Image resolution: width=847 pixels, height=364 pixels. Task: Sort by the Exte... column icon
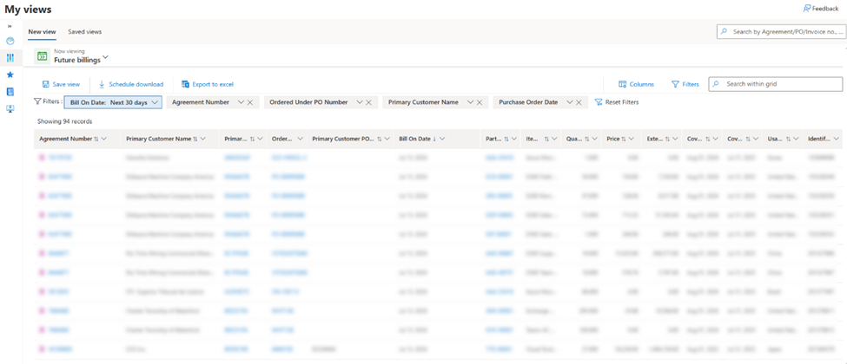point(668,139)
